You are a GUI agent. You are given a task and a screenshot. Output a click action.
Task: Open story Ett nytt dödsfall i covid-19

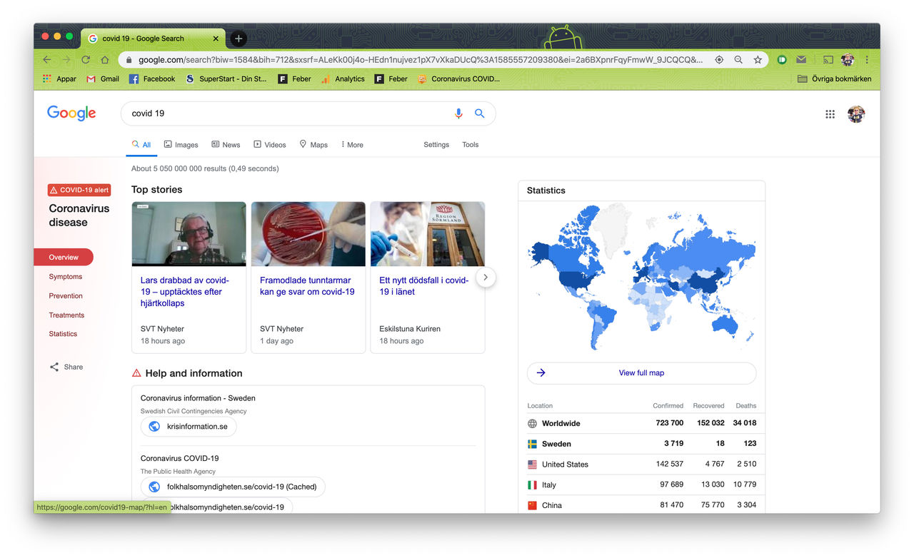click(x=423, y=286)
